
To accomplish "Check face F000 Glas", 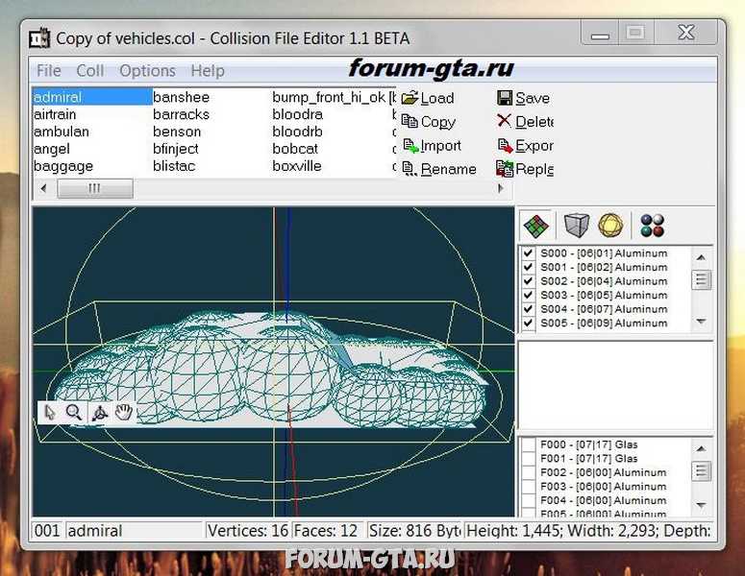I will click(529, 445).
